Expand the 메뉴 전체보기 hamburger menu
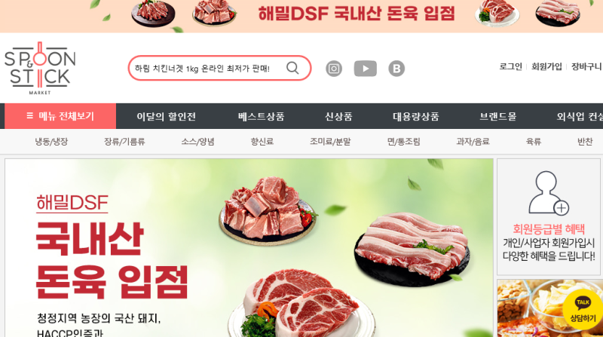The height and width of the screenshot is (337, 603). [60, 116]
